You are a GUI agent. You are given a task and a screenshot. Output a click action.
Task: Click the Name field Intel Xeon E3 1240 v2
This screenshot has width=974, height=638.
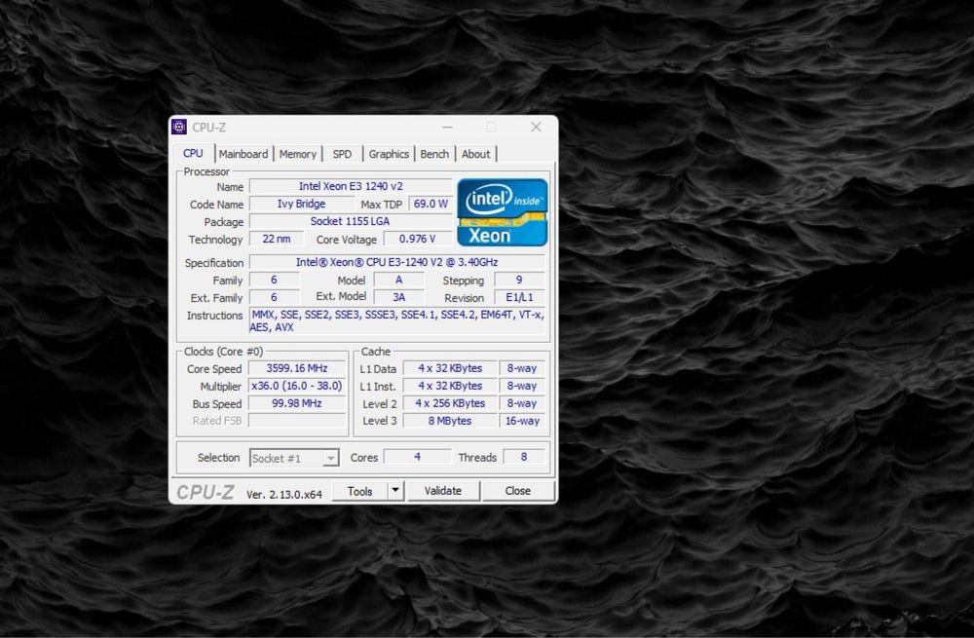coord(351,186)
